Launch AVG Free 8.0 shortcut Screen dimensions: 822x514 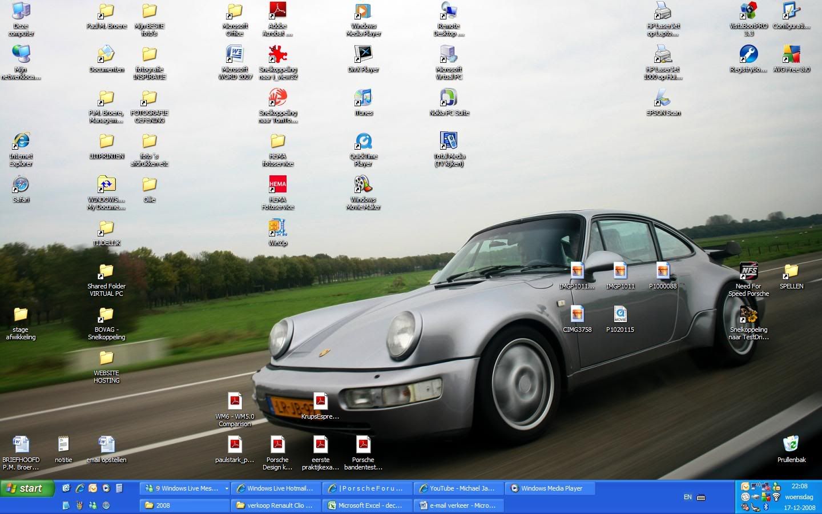[x=791, y=59]
